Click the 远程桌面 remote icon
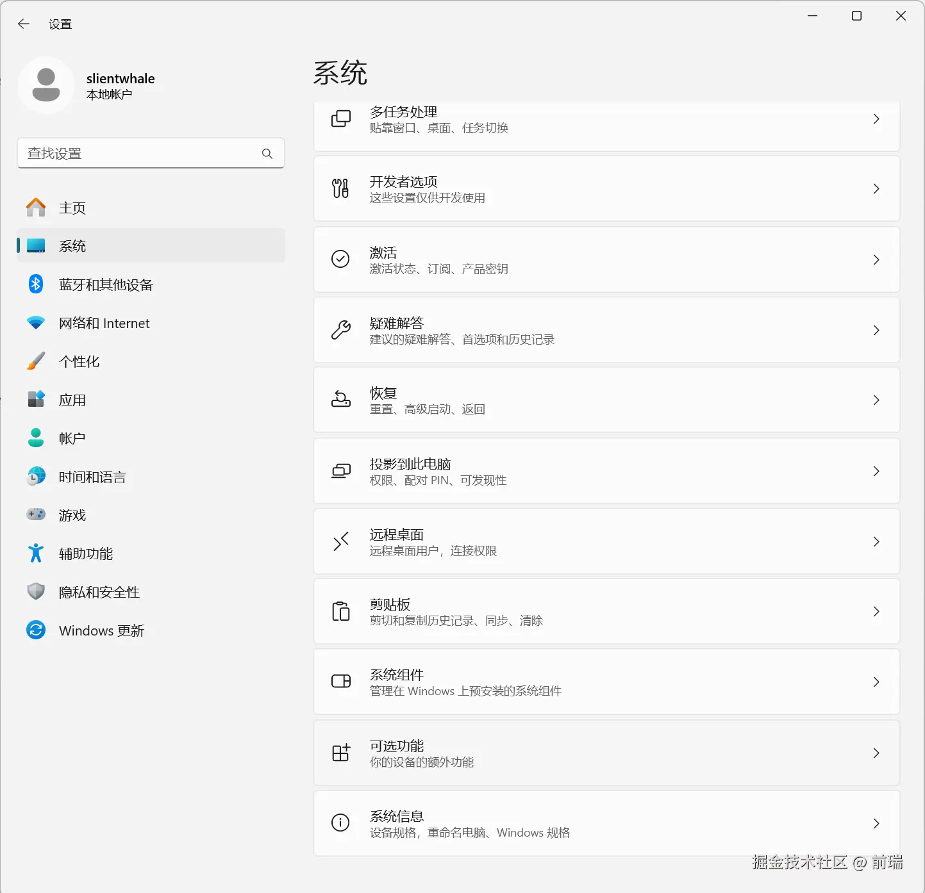 click(x=340, y=541)
